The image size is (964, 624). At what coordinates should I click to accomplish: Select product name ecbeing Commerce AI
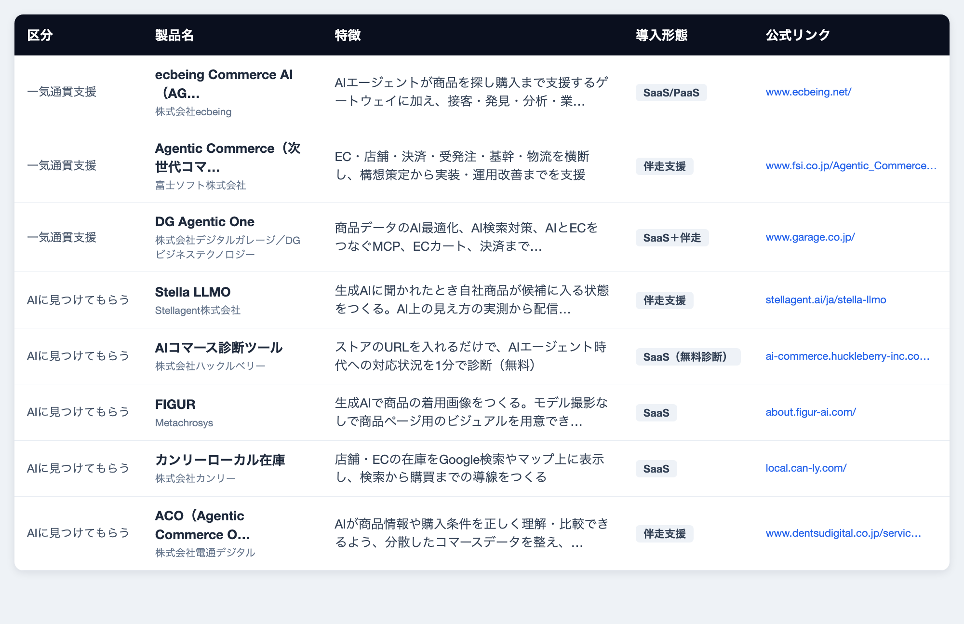click(x=224, y=84)
